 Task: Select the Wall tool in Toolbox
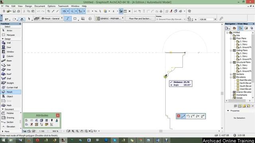pyautogui.click(x=11, y=43)
